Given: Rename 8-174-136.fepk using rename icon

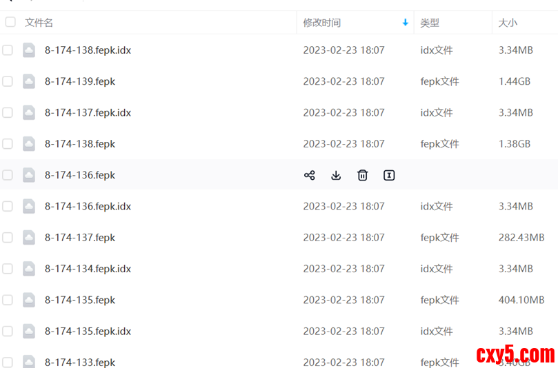Looking at the screenshot, I should 389,175.
